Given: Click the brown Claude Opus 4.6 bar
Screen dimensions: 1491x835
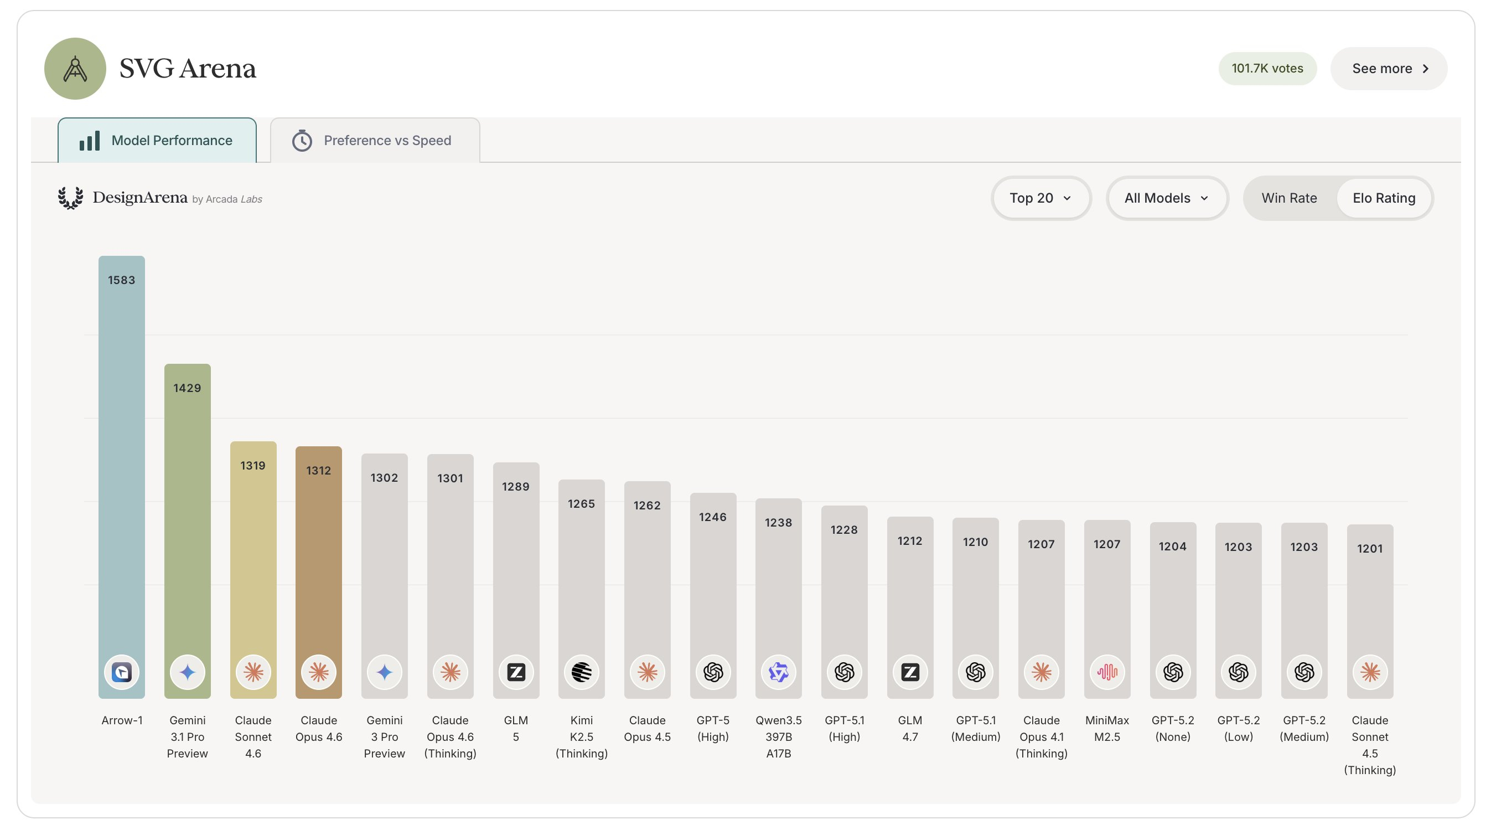Looking at the screenshot, I should coord(318,556).
